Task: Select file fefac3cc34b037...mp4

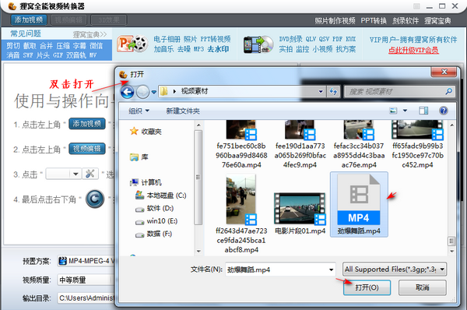Action: [x=359, y=145]
